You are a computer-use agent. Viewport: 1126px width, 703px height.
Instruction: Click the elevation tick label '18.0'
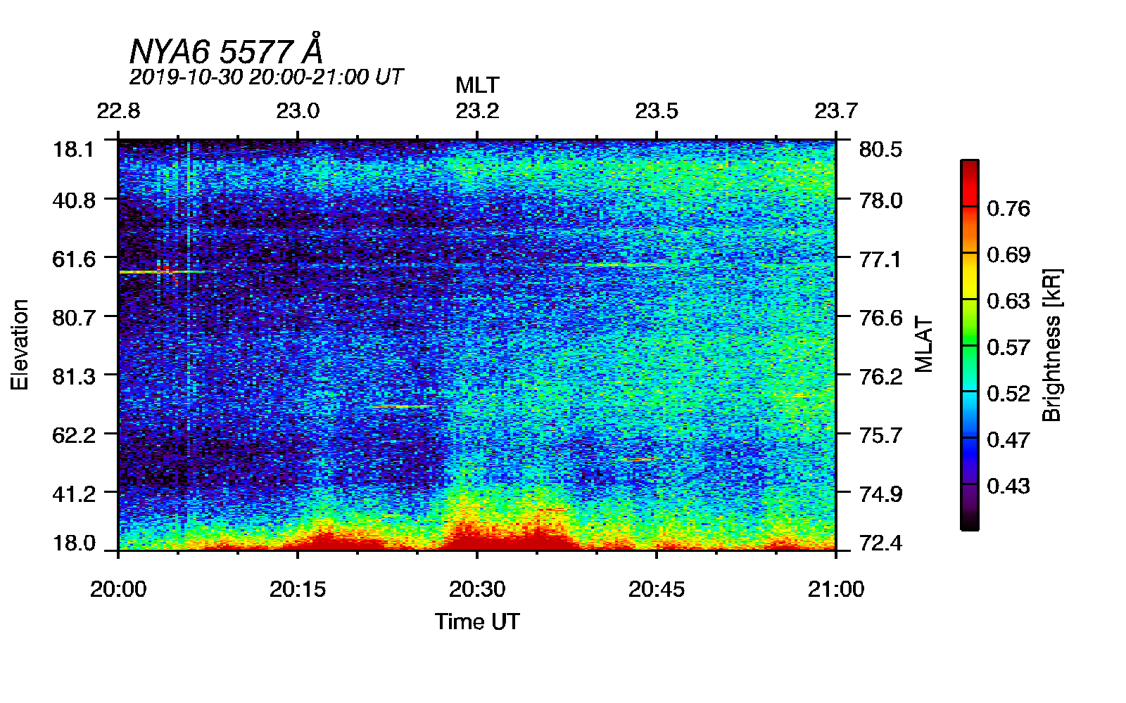73,543
